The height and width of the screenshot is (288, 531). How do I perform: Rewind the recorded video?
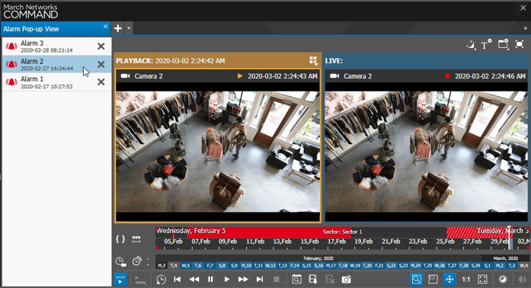point(194,280)
